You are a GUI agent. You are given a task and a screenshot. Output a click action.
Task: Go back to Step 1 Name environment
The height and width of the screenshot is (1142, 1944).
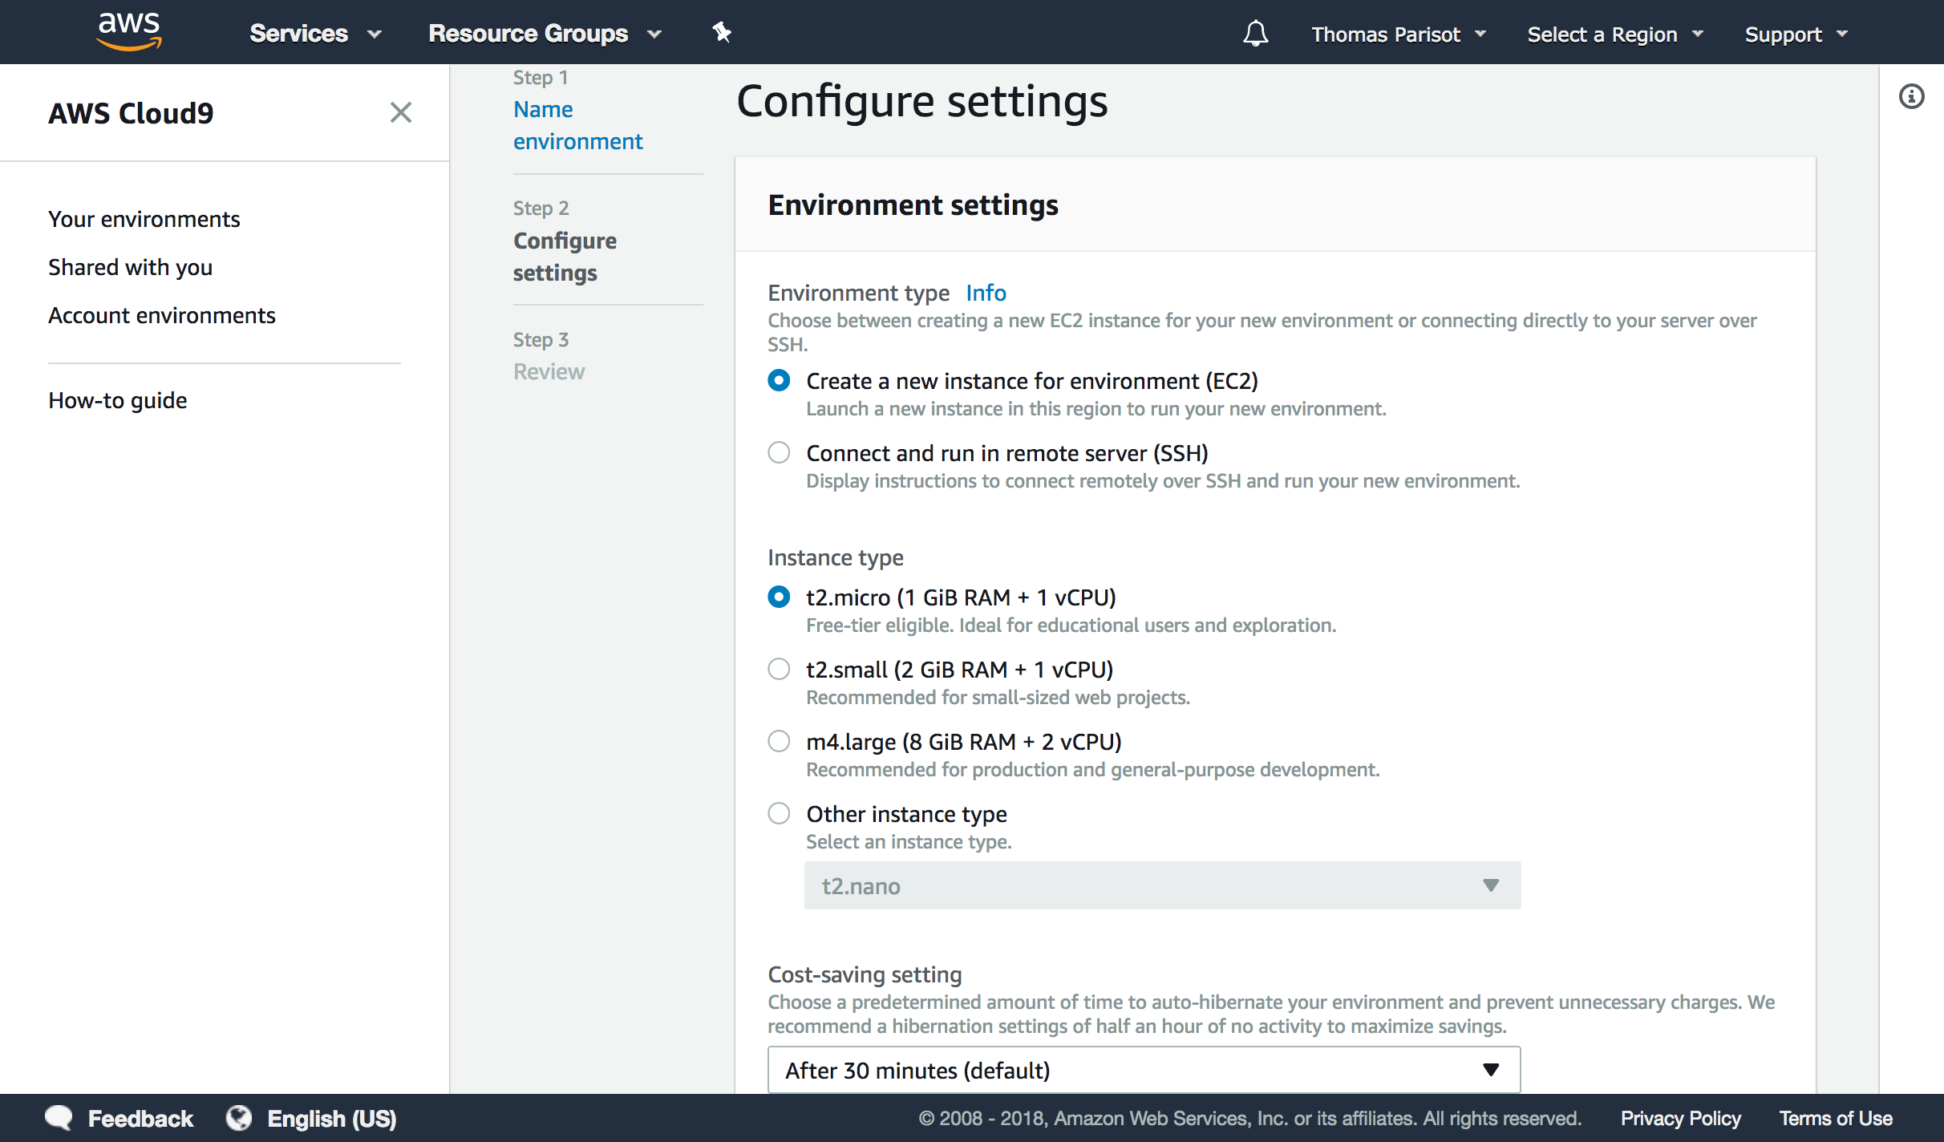578,124
